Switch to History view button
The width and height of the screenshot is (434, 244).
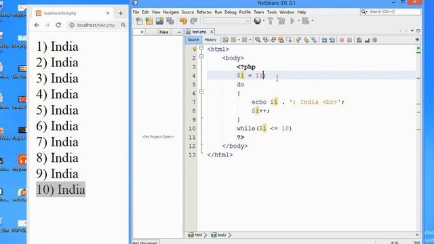[x=210, y=40]
